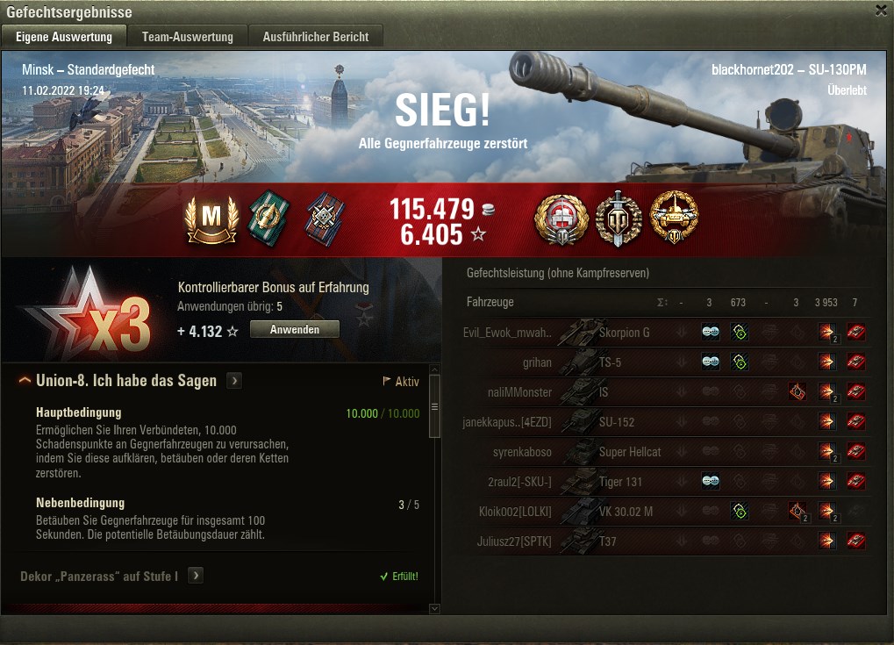894x645 pixels.
Task: Click the blue-red plaid ribbon medal icon
Action: click(325, 219)
